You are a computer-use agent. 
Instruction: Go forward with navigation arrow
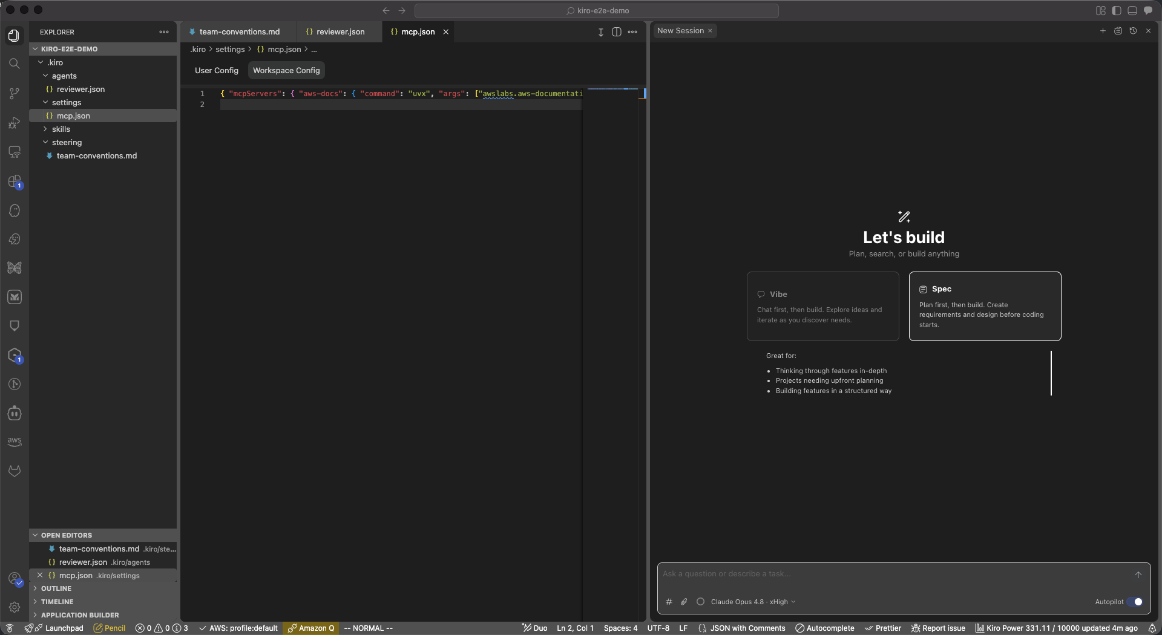[402, 11]
